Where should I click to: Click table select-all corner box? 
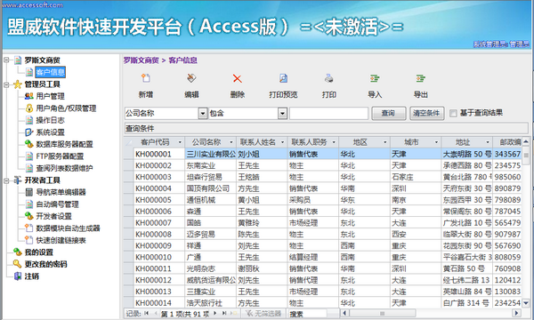tap(129, 142)
